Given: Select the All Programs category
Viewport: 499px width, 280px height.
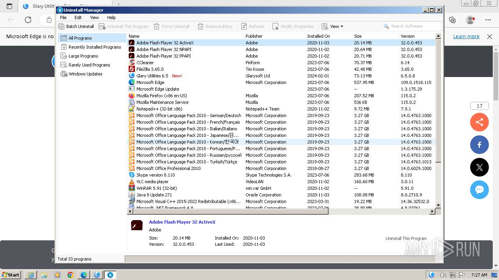Looking at the screenshot, I should click(92, 38).
